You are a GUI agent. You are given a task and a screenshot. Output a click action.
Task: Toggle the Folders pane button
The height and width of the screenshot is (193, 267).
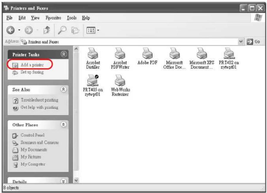click(x=75, y=30)
